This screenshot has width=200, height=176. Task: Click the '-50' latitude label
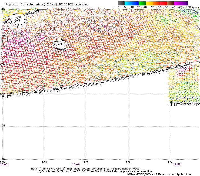pyautogui.click(x=2, y=9)
